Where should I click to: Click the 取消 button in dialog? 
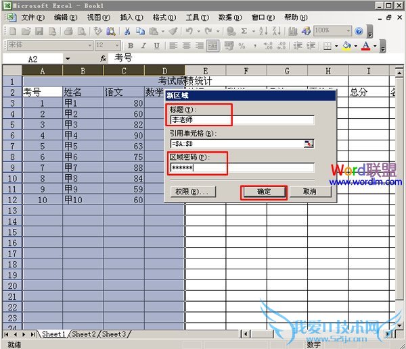(310, 192)
